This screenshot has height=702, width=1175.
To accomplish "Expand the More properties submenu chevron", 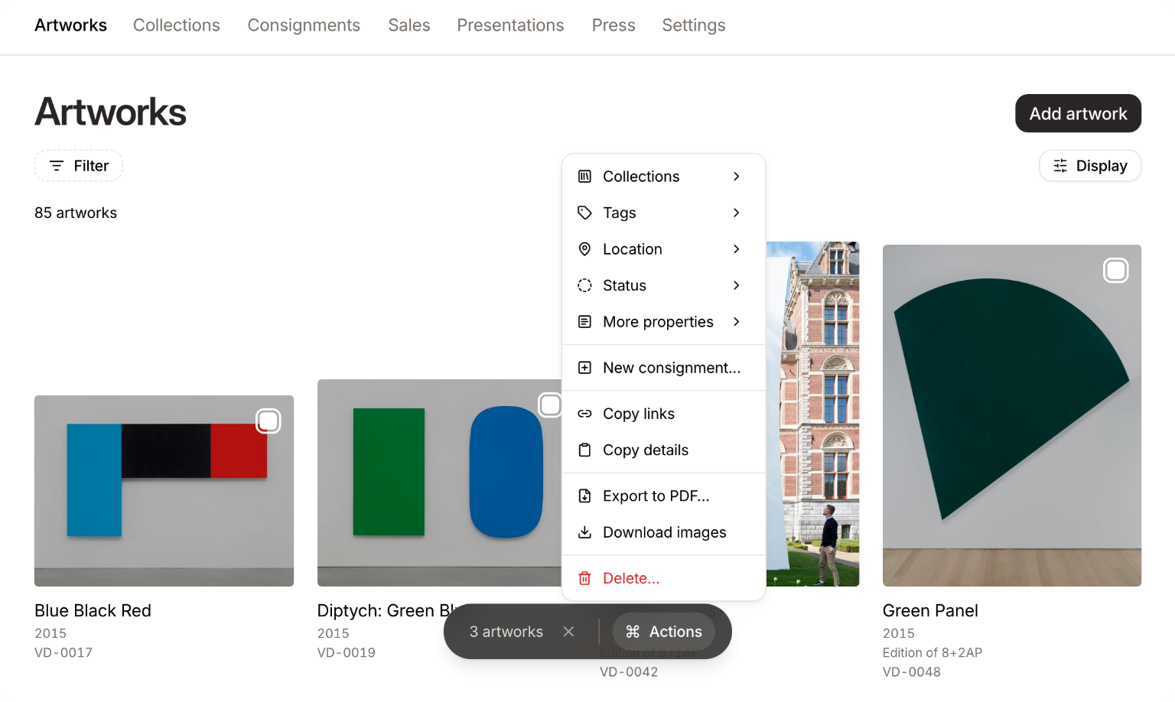I will pyautogui.click(x=737, y=322).
